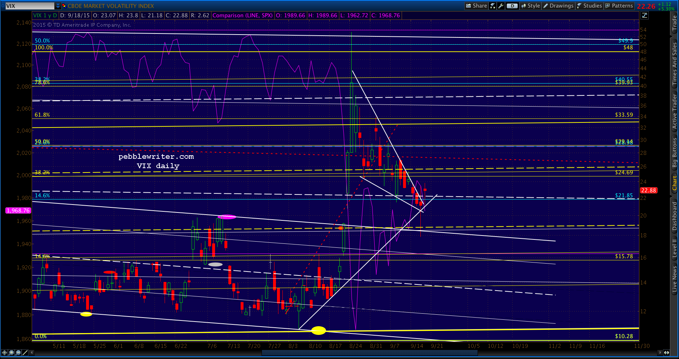Click the scroll right arrow at chart bottom

[x=660, y=353]
